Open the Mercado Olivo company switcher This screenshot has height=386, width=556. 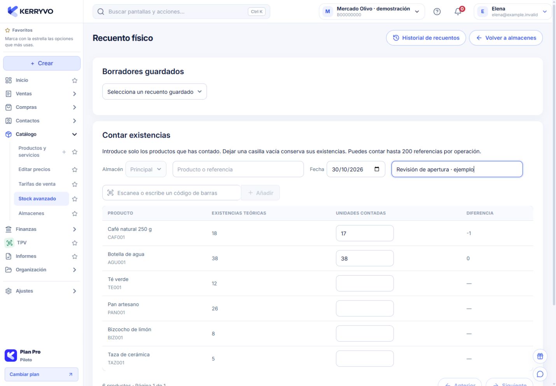point(372,12)
